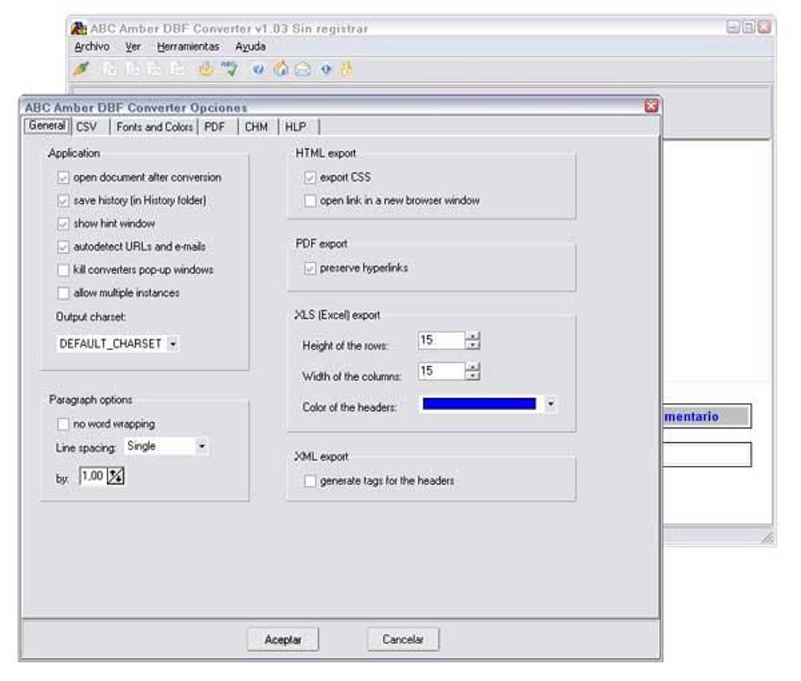Click the blue info diamond icon

(x=326, y=69)
